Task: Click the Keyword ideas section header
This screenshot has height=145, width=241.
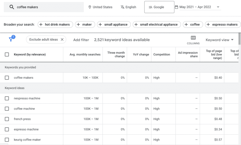Action: click(x=14, y=88)
